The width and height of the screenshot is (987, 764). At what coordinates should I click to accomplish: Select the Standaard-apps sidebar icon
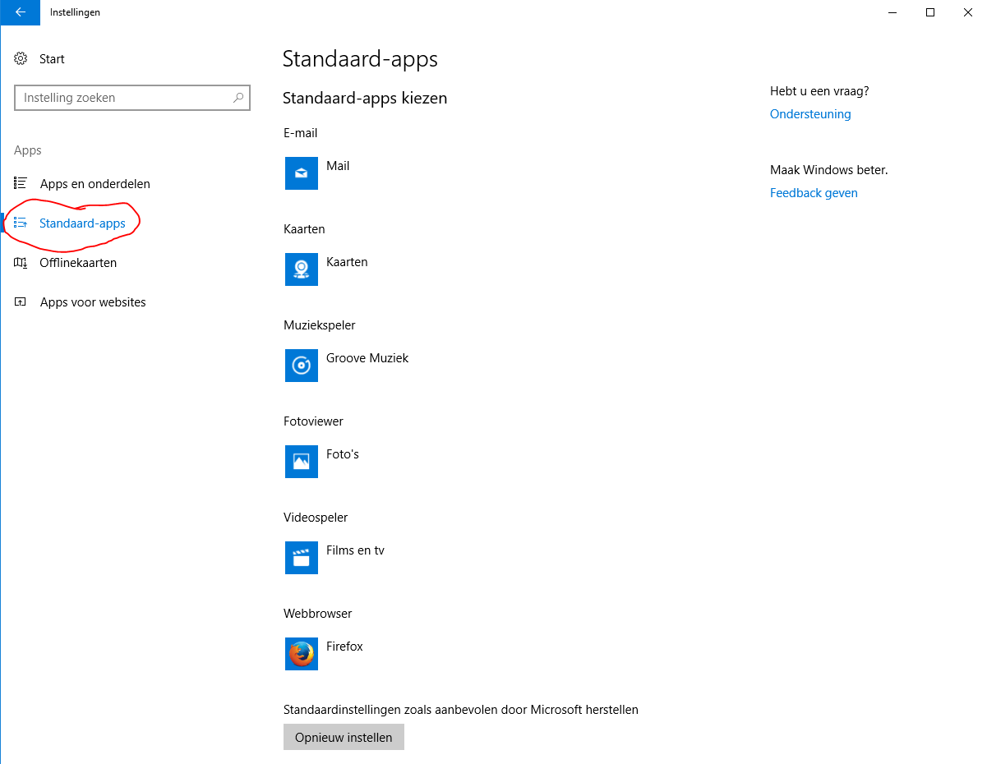point(20,223)
